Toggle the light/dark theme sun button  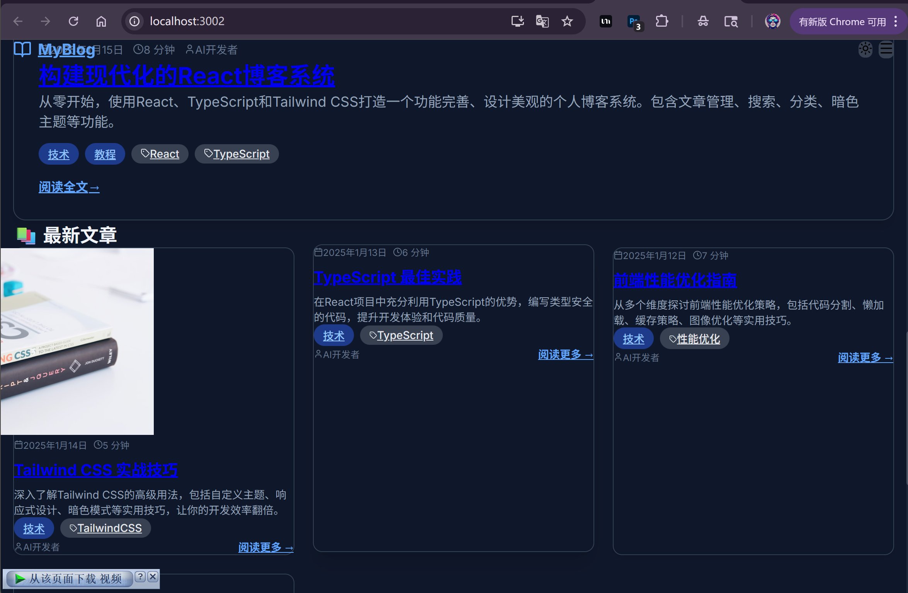pos(865,49)
